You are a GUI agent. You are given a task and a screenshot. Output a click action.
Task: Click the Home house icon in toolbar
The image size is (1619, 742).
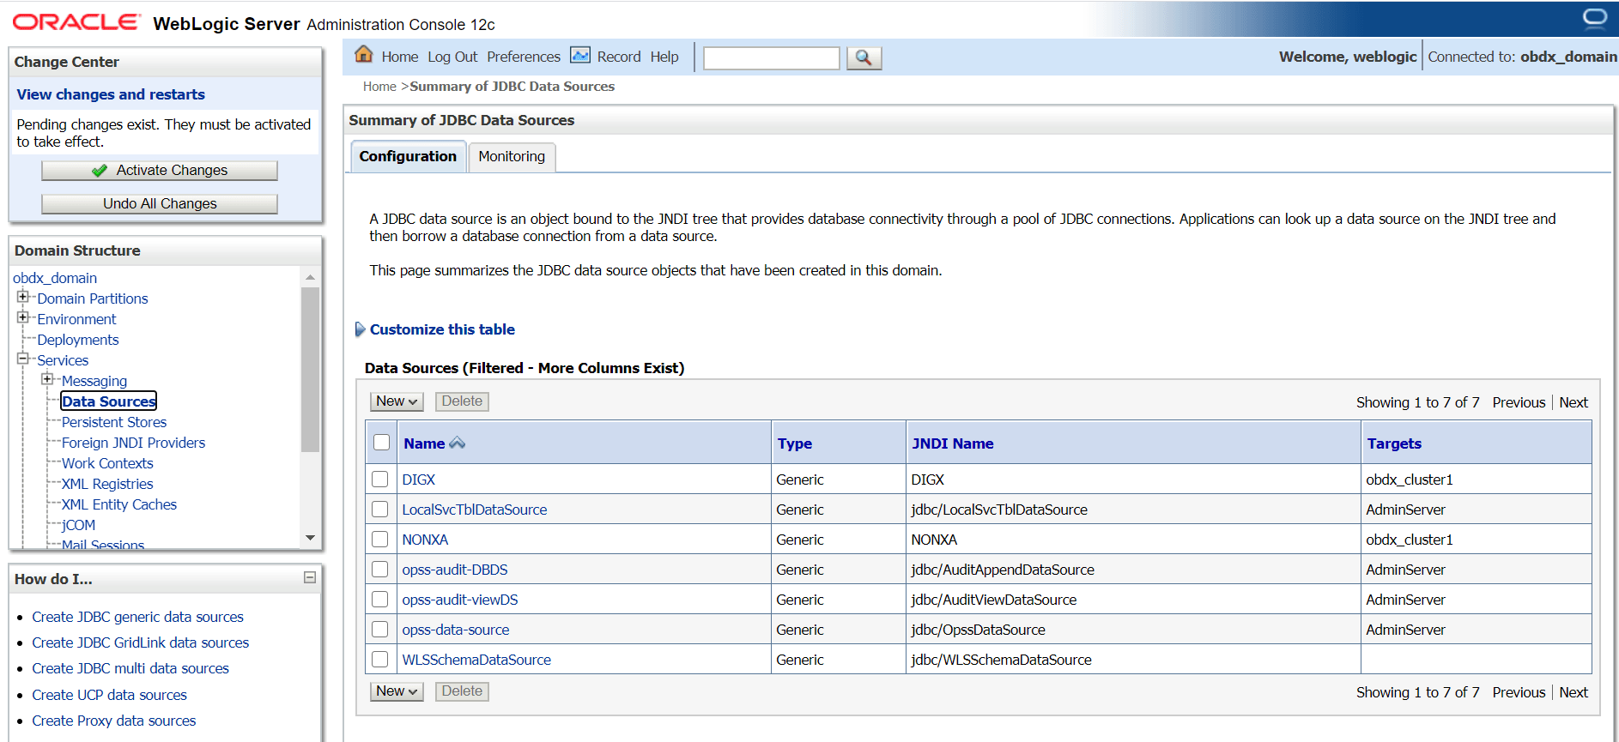(x=364, y=55)
